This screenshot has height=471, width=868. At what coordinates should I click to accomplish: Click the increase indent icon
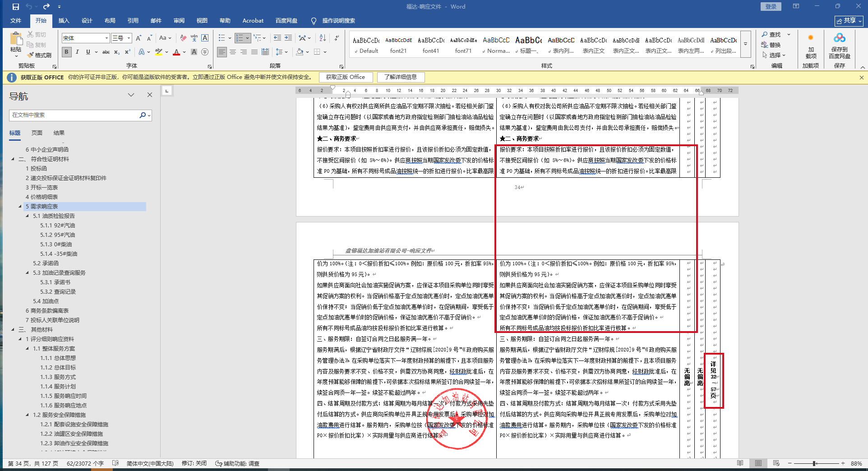(x=288, y=38)
